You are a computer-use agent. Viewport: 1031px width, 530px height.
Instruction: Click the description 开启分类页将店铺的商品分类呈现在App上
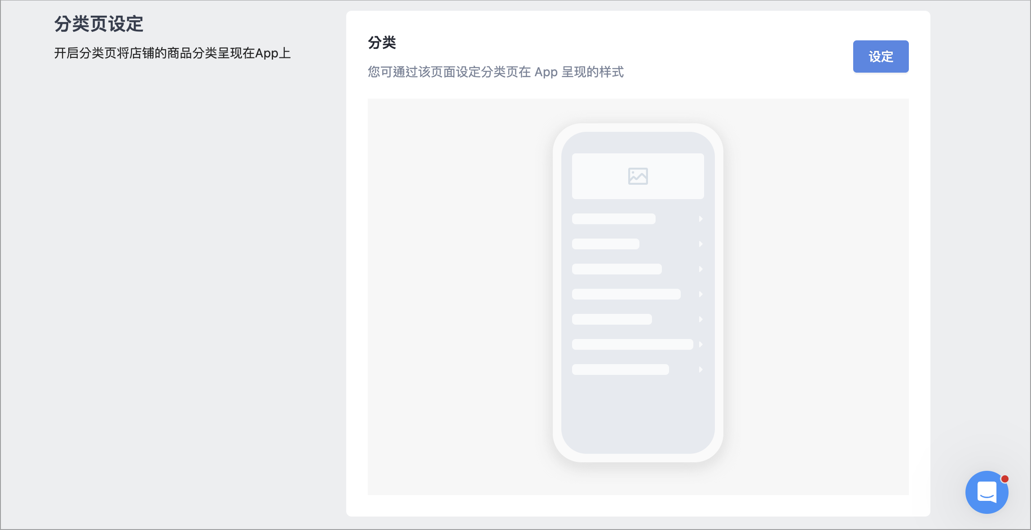click(172, 53)
